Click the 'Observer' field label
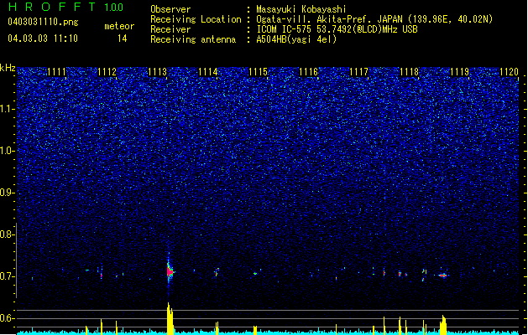 point(170,9)
